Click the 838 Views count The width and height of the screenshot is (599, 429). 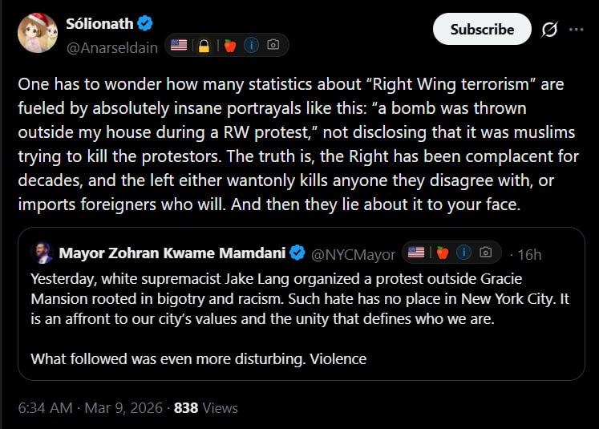(206, 407)
